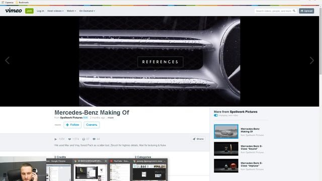Screen dimensions: 322x181
Task: Click the likes heart icon
Action: coord(69,139)
